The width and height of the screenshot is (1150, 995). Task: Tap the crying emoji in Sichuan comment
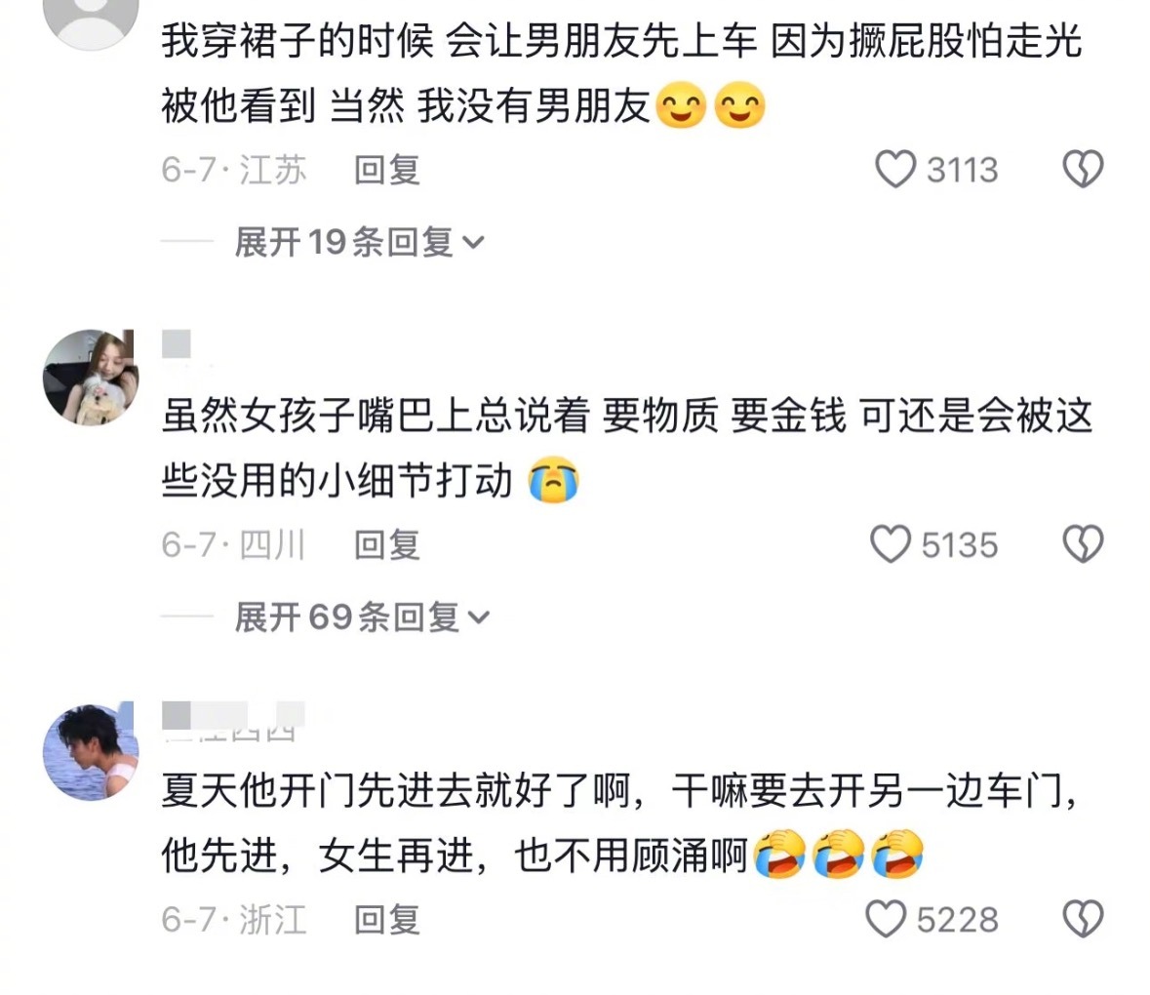tap(554, 480)
